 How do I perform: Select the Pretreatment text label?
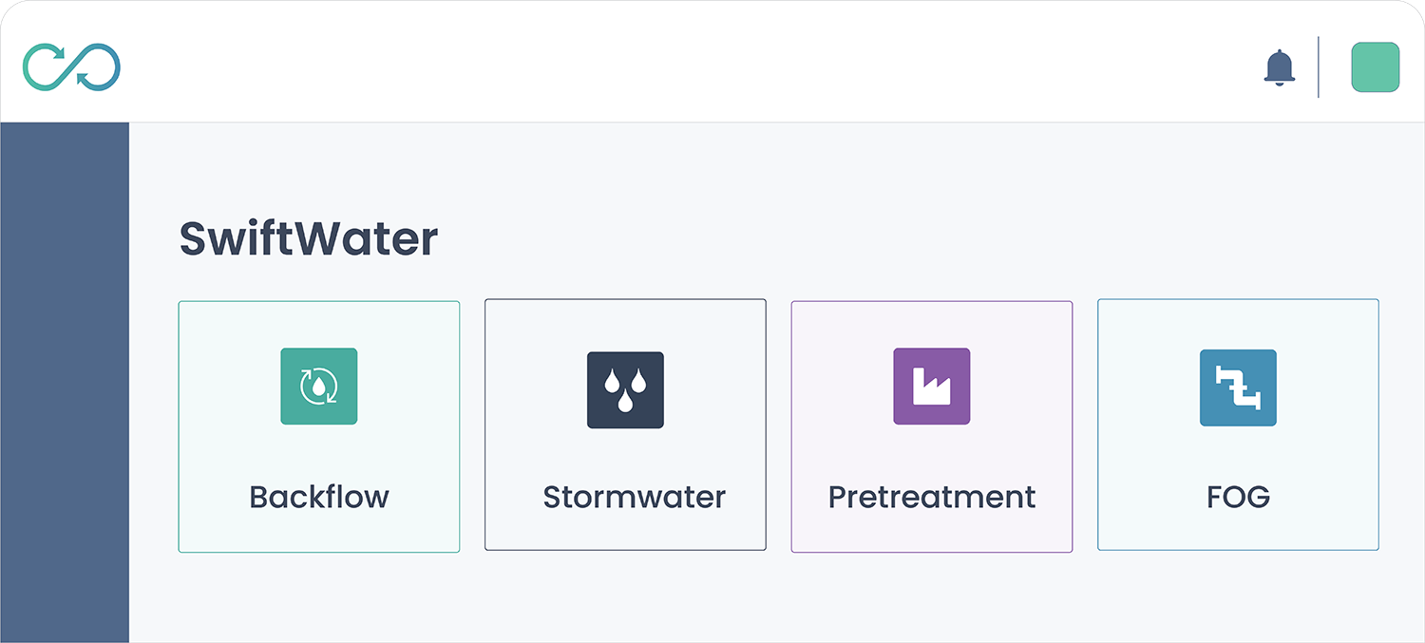tap(932, 497)
